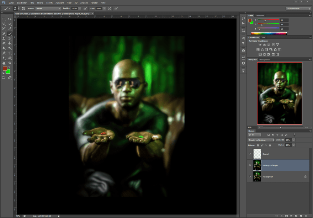Screen dimensions: 313x218
Task: Select the Paint Bucket tool
Action: click(x=10, y=43)
